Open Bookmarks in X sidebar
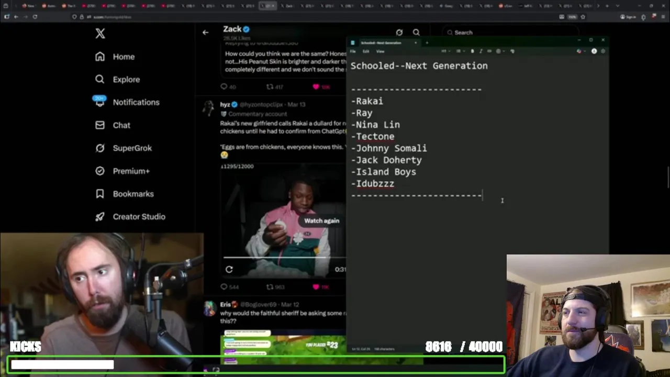The width and height of the screenshot is (670, 377). (124, 194)
